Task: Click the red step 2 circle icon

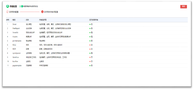Action: point(42,12)
